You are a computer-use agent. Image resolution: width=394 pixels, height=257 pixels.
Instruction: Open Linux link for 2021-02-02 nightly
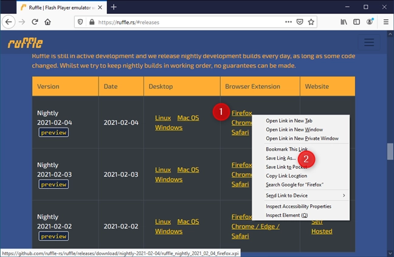coord(163,222)
